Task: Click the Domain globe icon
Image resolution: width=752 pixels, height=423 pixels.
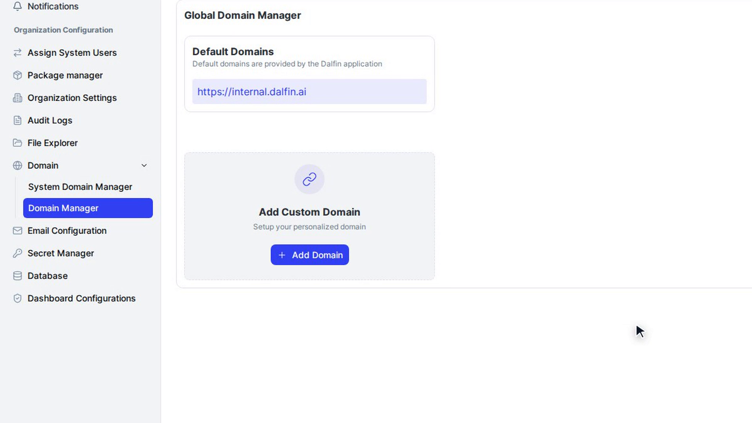Action: [17, 165]
